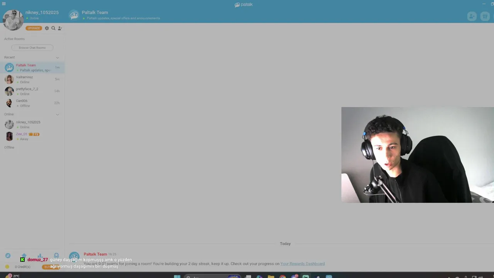Image resolution: width=494 pixels, height=278 pixels.
Task: Click the Offline section header
Action: coord(9,147)
